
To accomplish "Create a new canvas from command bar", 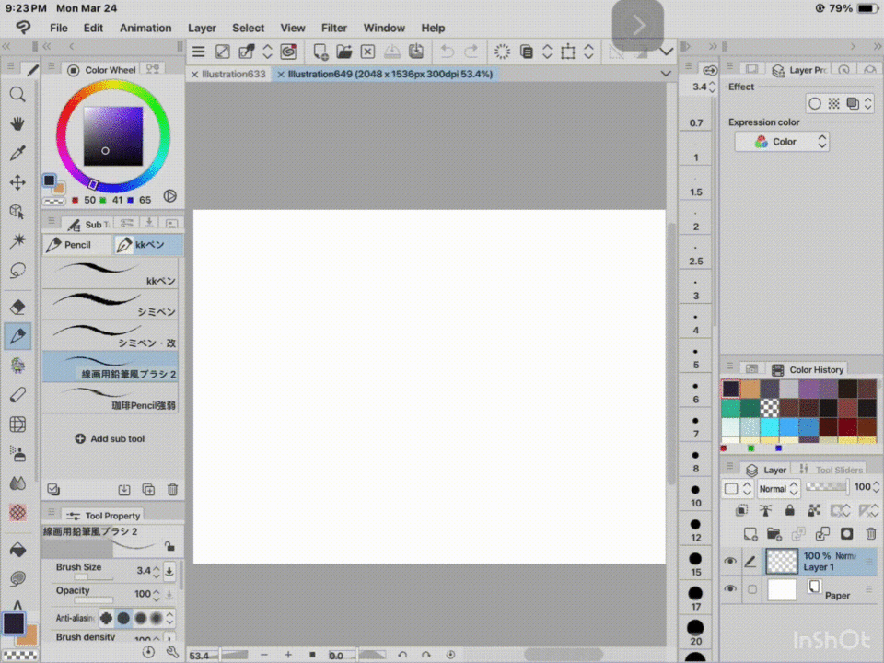I will click(x=320, y=52).
